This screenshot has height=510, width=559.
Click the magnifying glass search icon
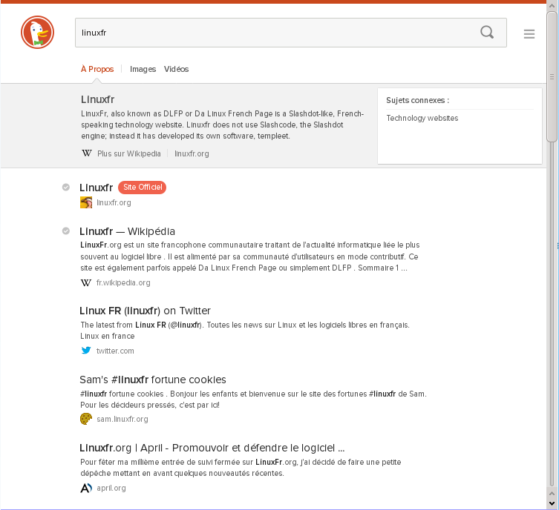point(487,33)
